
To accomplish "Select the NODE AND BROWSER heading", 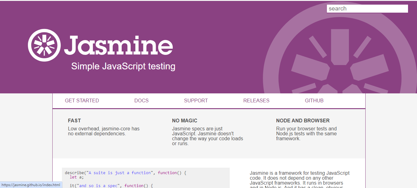I will point(302,121).
